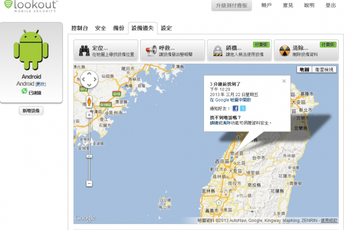Viewport: 352px width, 230px height.
Task: Click the 泉州市 label on the map
Action: [x=116, y=113]
